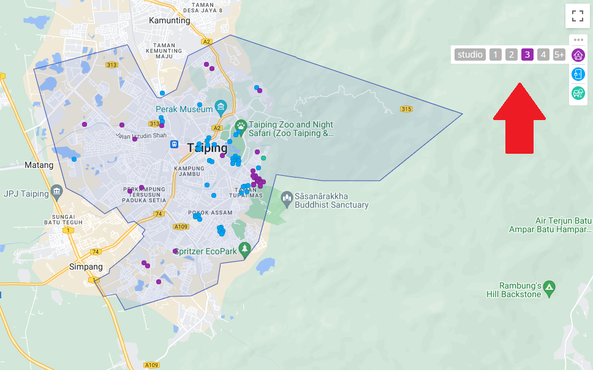Select the purple entire home filter icon
This screenshot has width=593, height=370.
point(578,55)
